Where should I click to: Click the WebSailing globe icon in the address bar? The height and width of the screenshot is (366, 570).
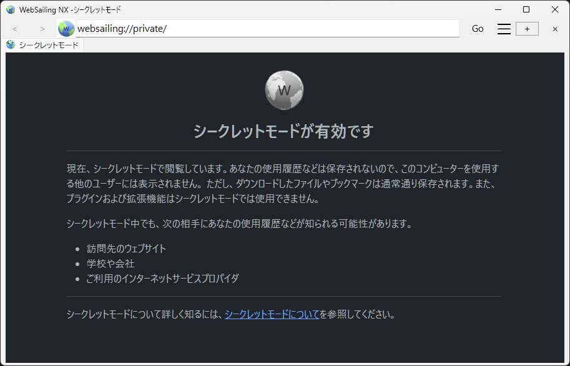tap(66, 28)
